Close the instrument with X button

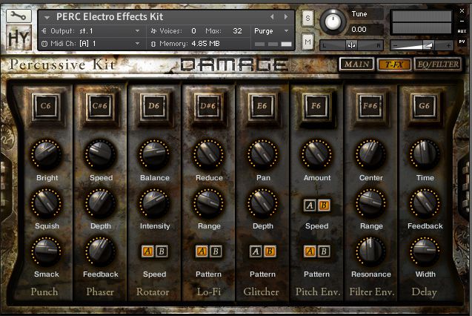pos(462,11)
